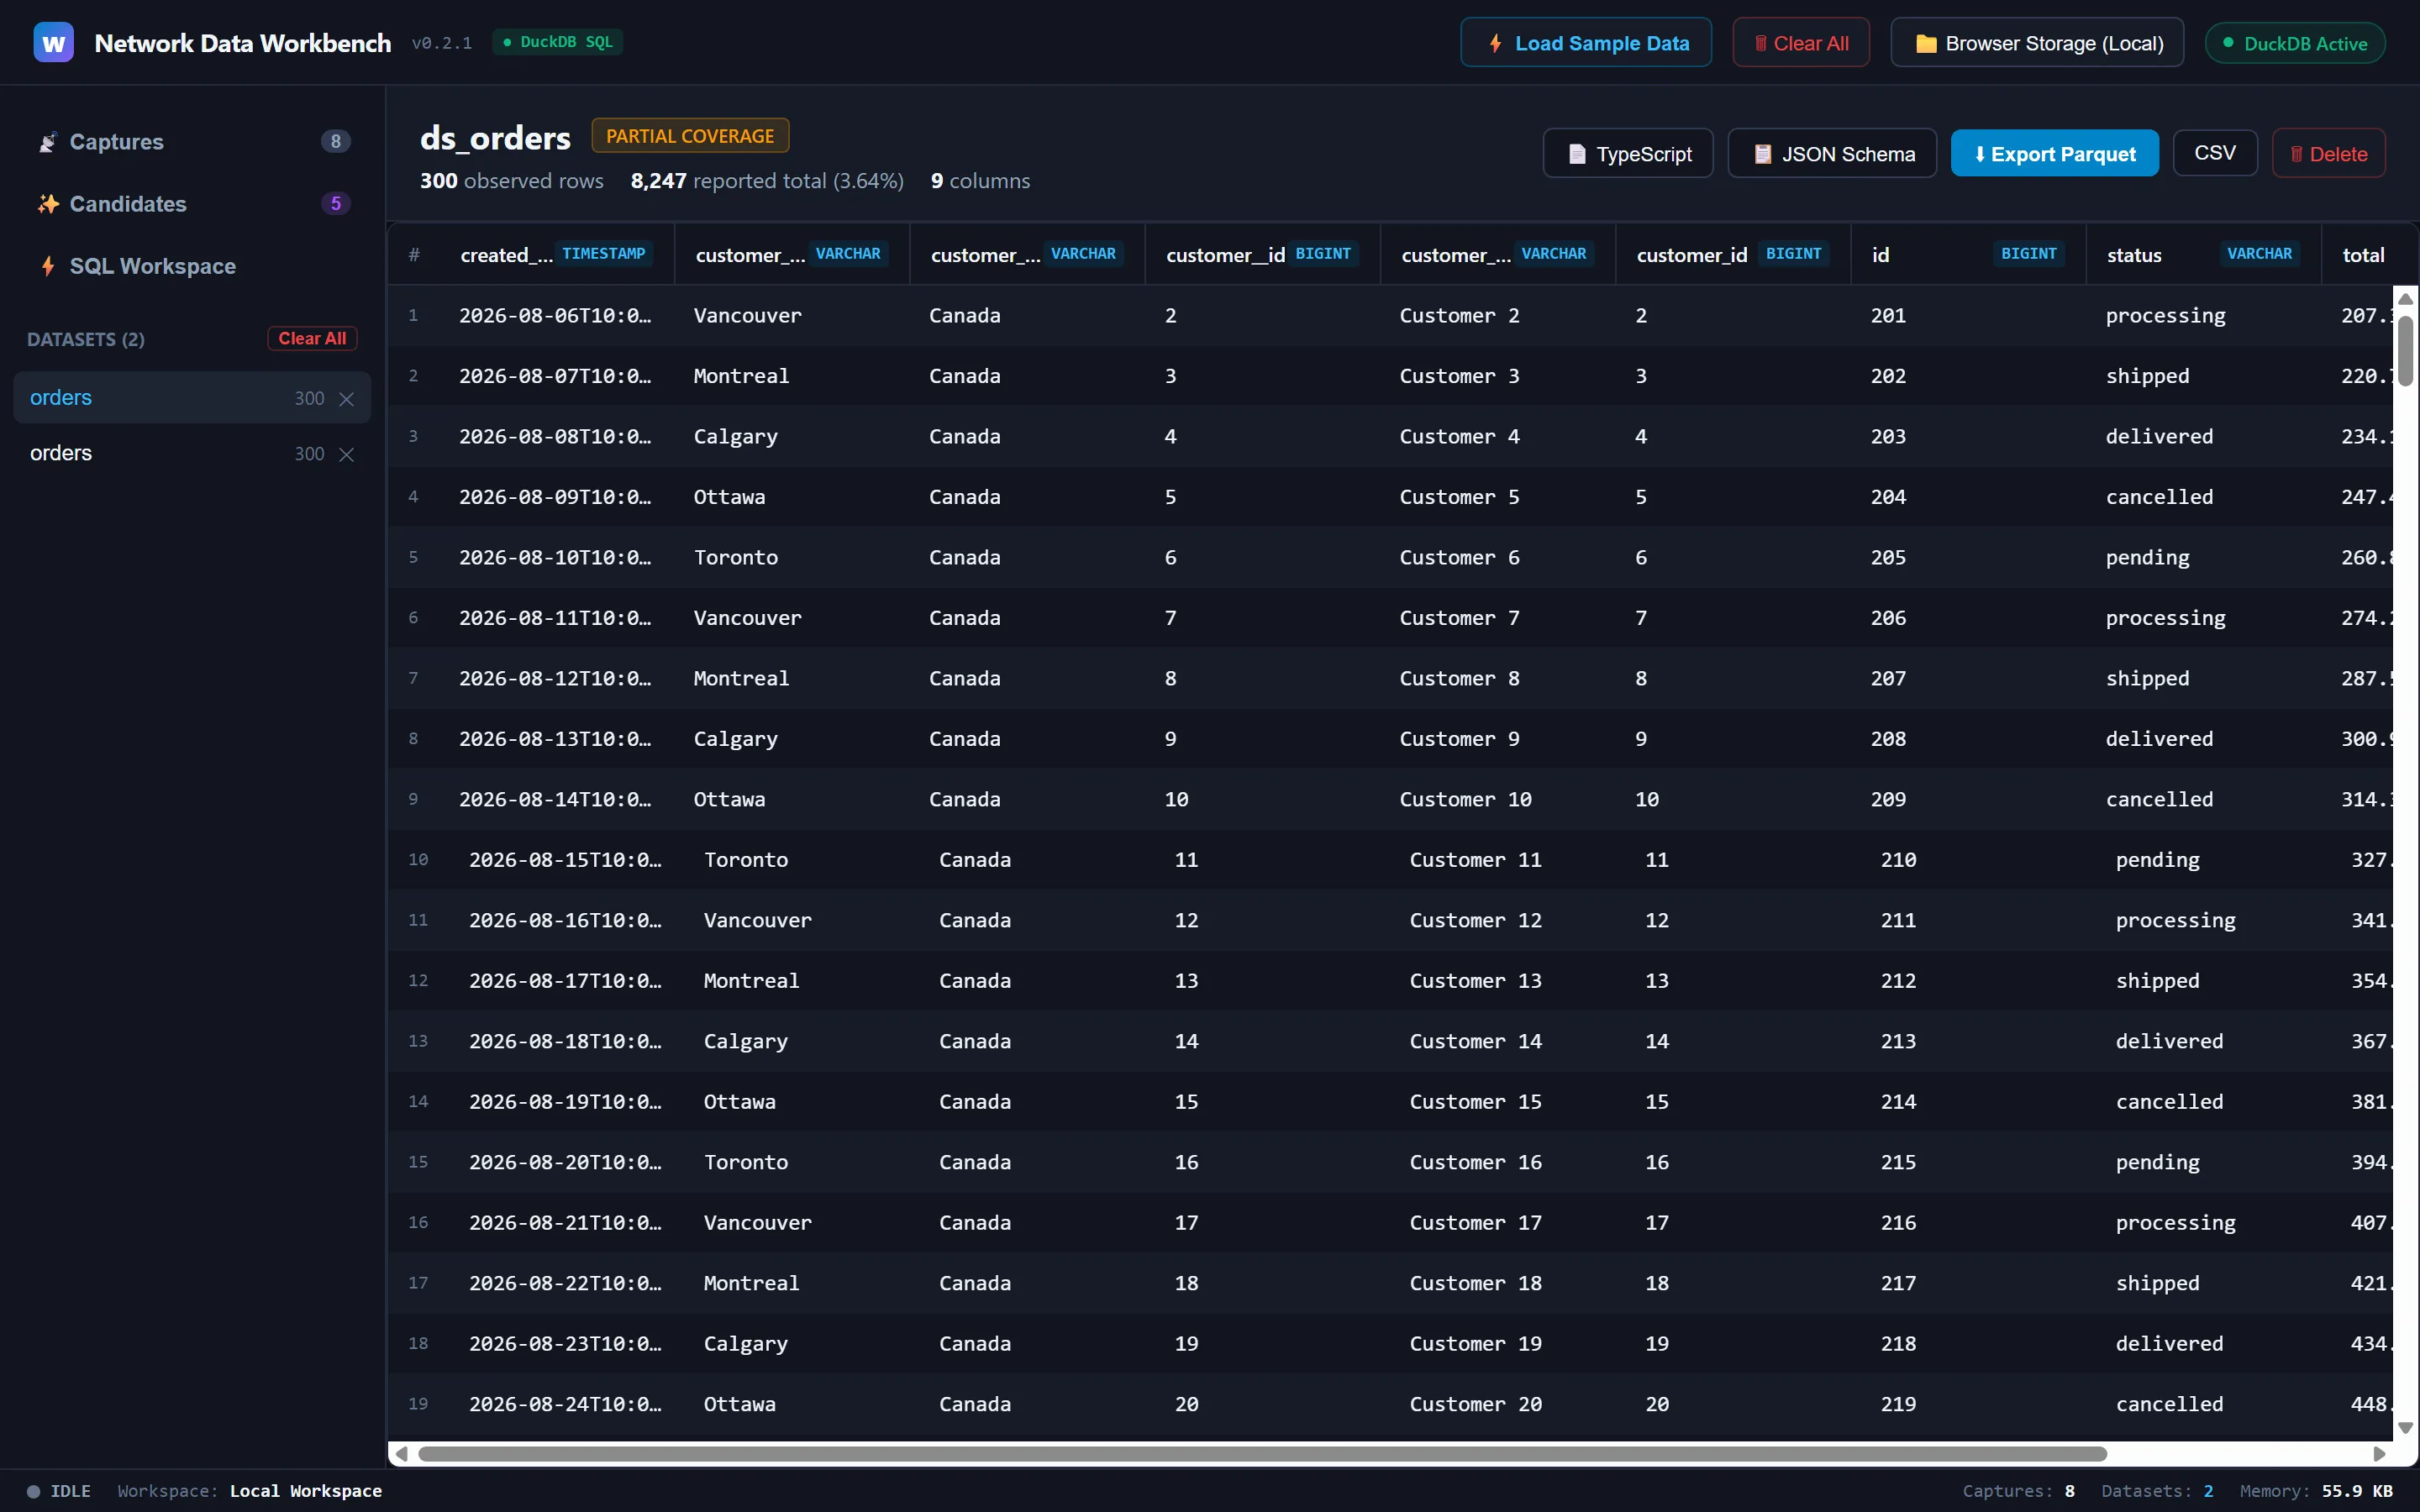Click the id BIGINT column header
This screenshot has width=2420, height=1512.
1967,254
